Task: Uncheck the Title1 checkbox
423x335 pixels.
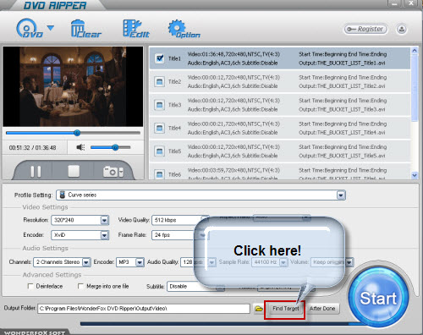Action: [160, 58]
